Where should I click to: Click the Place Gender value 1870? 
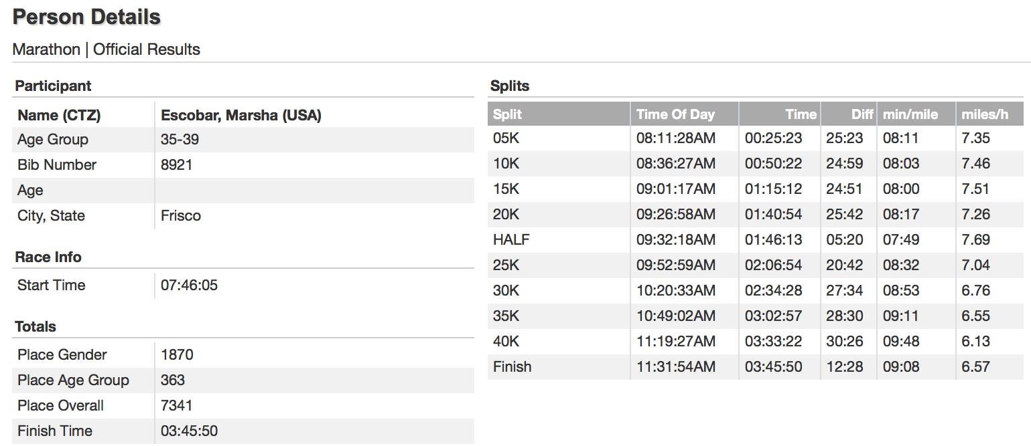pos(177,354)
